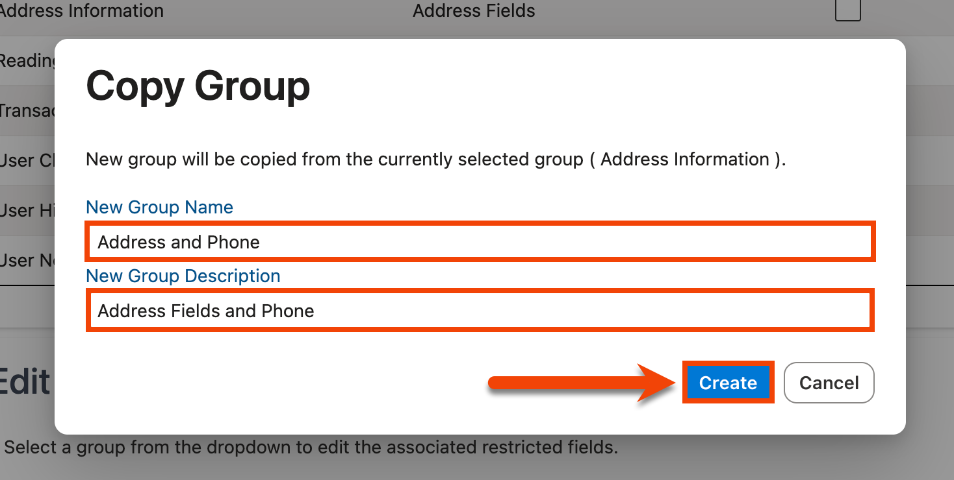
Task: Select the partially hidden "User N" row
Action: tap(27, 260)
